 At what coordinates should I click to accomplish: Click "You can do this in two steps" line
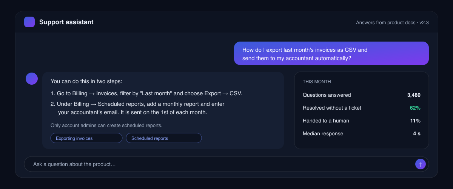[x=86, y=81]
